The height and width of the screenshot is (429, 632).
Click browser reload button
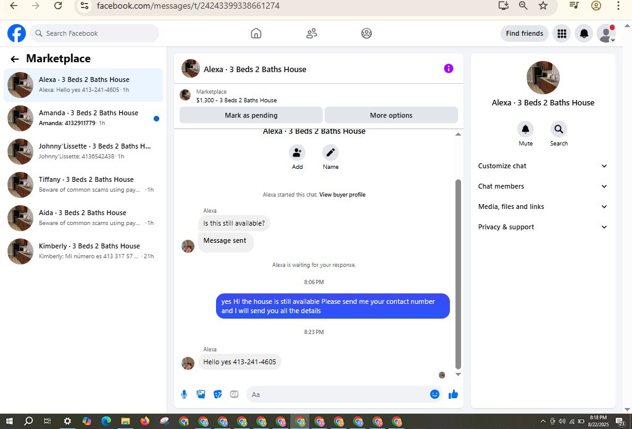[x=58, y=6]
